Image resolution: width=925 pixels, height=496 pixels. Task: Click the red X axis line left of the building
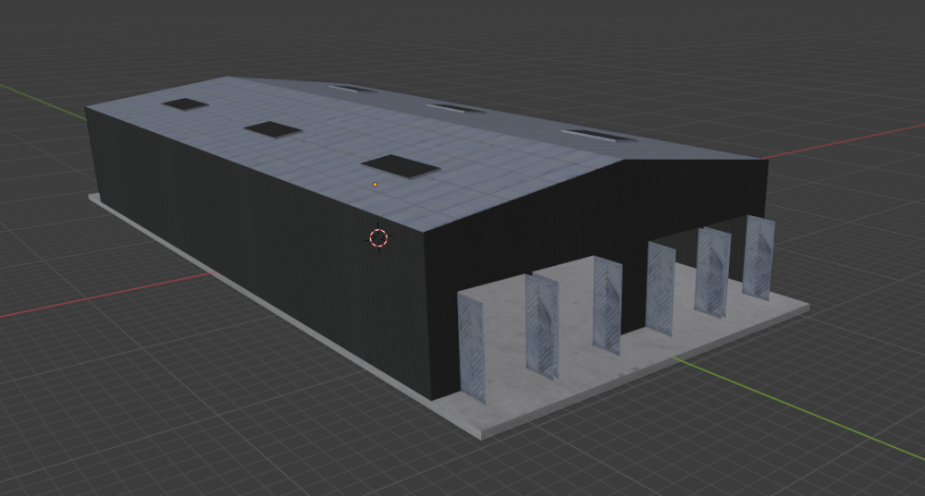click(92, 298)
